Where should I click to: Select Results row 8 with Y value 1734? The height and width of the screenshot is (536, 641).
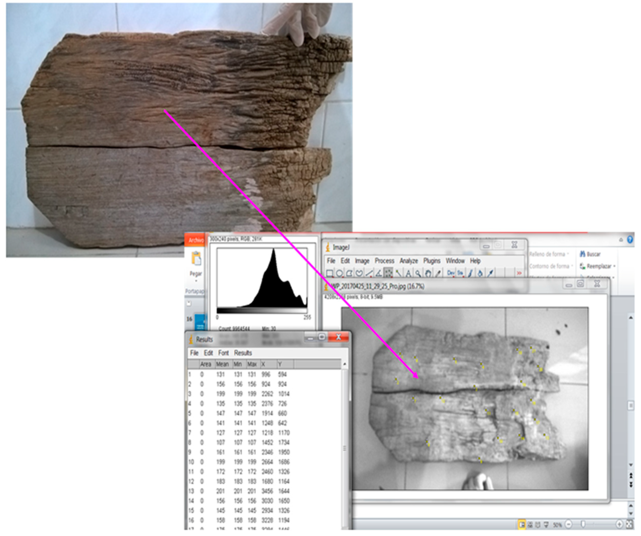tap(264, 442)
